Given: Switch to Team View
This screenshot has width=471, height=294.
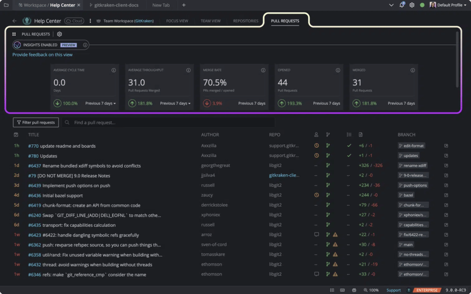Looking at the screenshot, I should [x=211, y=21].
